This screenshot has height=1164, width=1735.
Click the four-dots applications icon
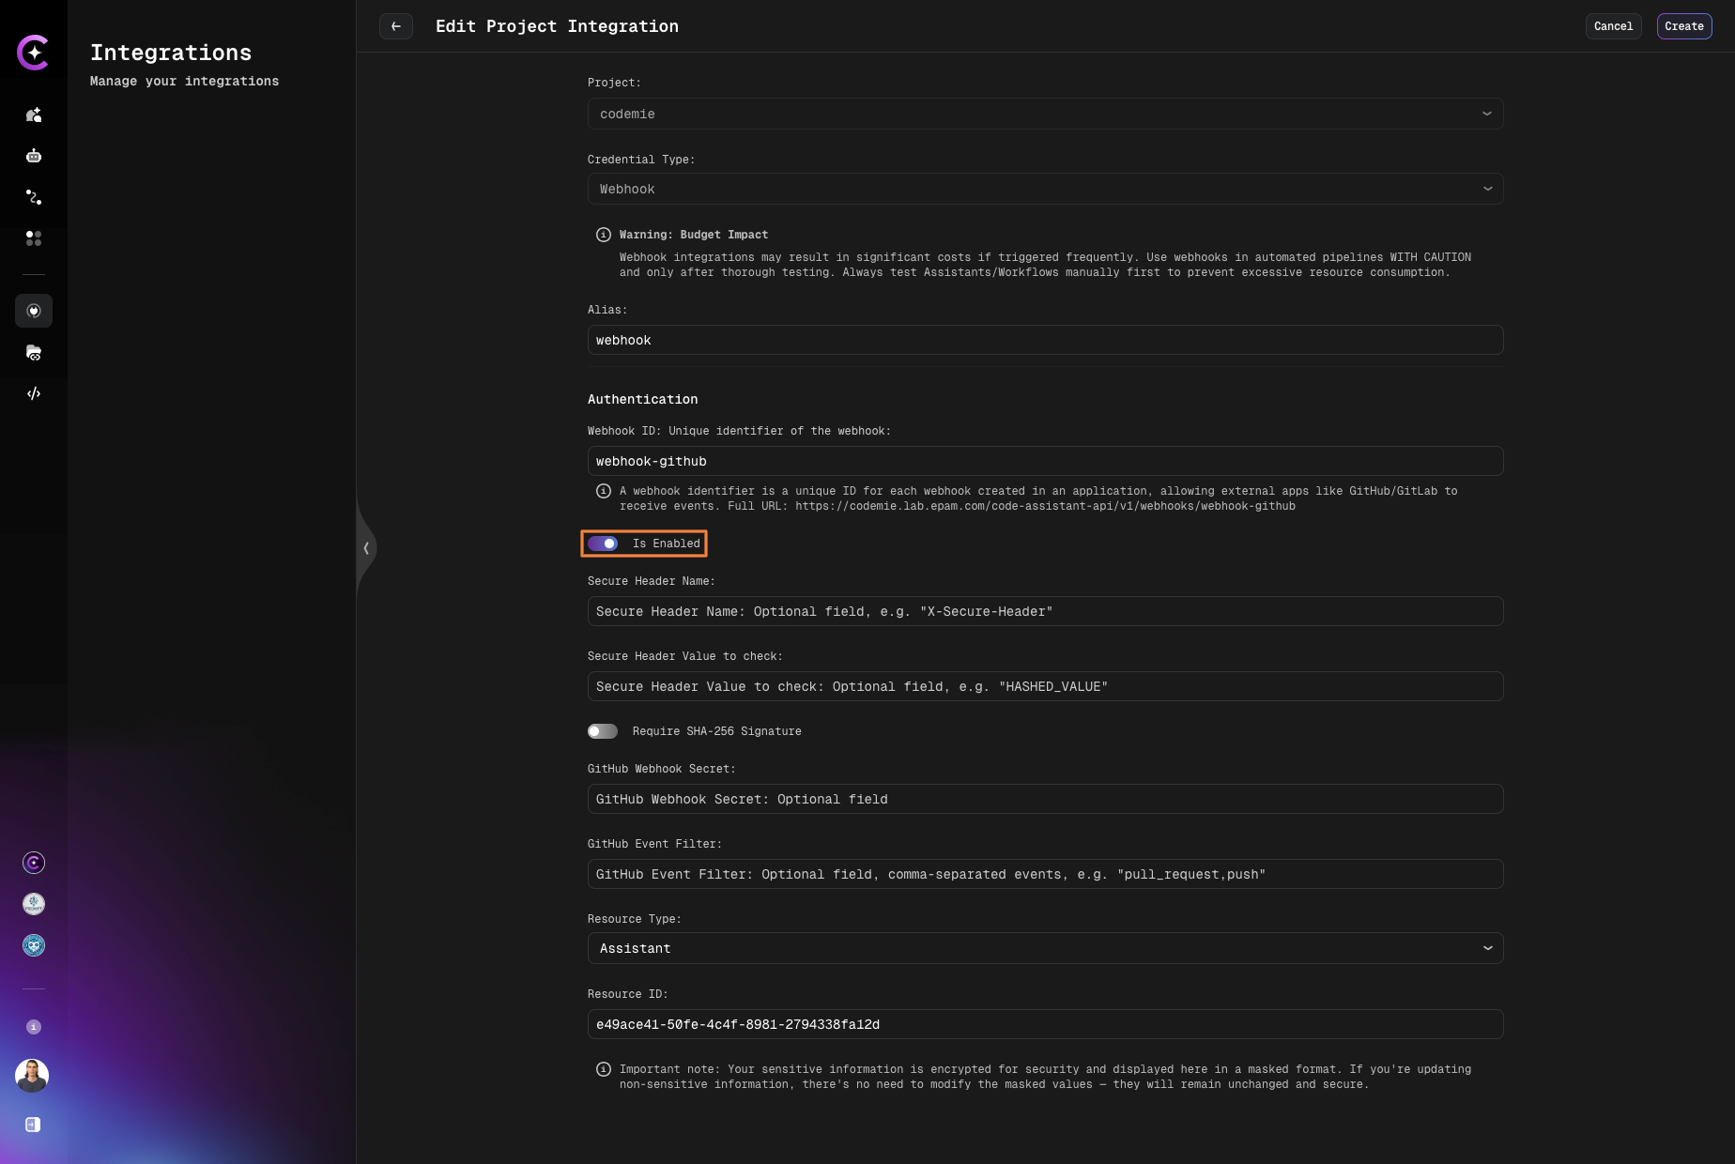(34, 238)
